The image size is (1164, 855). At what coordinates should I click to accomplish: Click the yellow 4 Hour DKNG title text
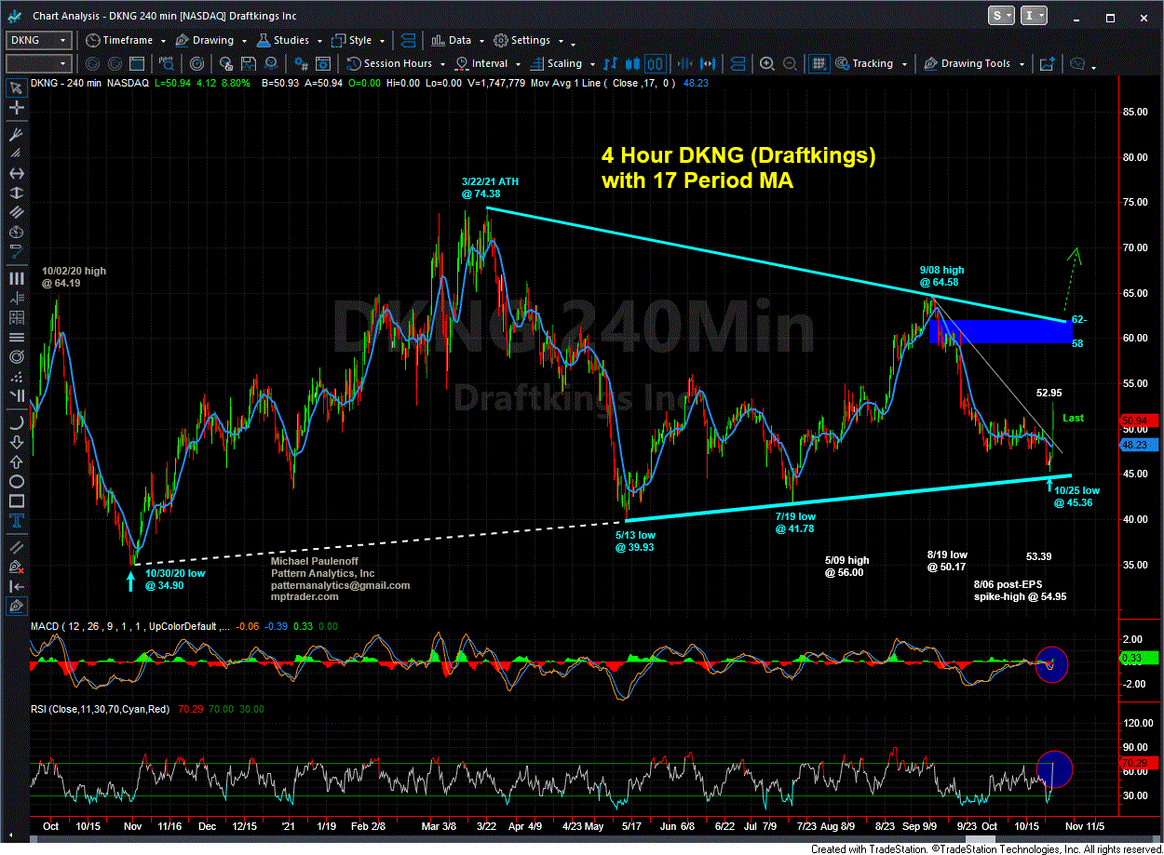(738, 167)
